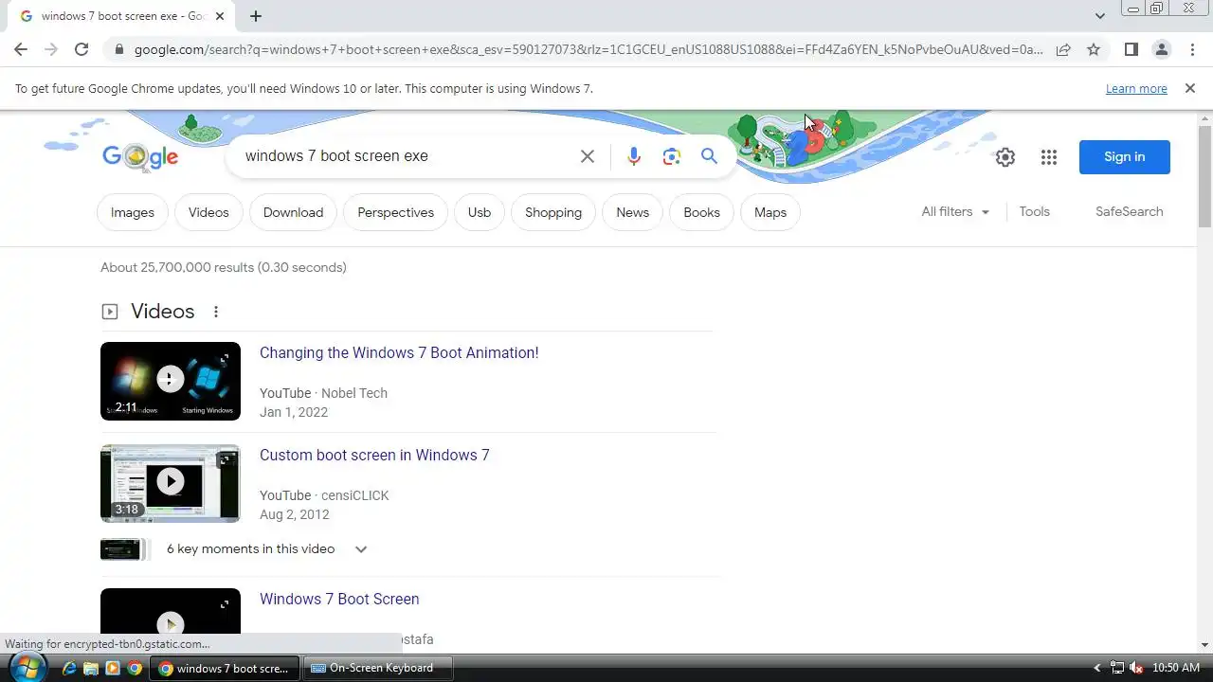Image resolution: width=1213 pixels, height=682 pixels.
Task: Bookmark this page with the star icon
Action: tap(1094, 49)
